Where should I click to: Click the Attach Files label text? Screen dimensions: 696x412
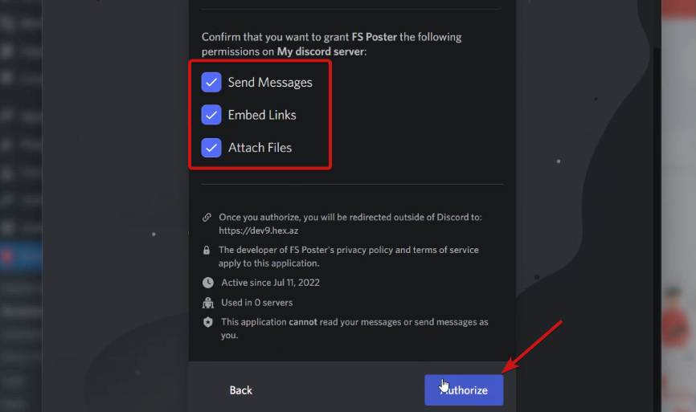(260, 148)
